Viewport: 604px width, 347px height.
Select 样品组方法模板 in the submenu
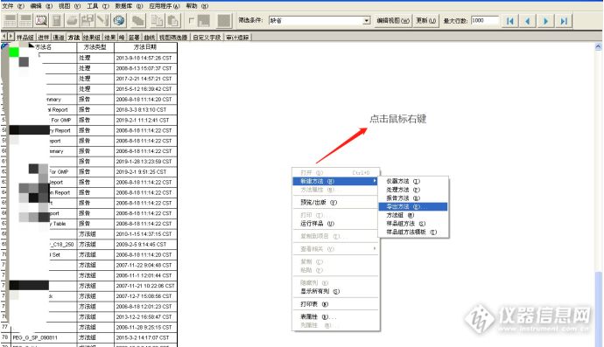414,232
